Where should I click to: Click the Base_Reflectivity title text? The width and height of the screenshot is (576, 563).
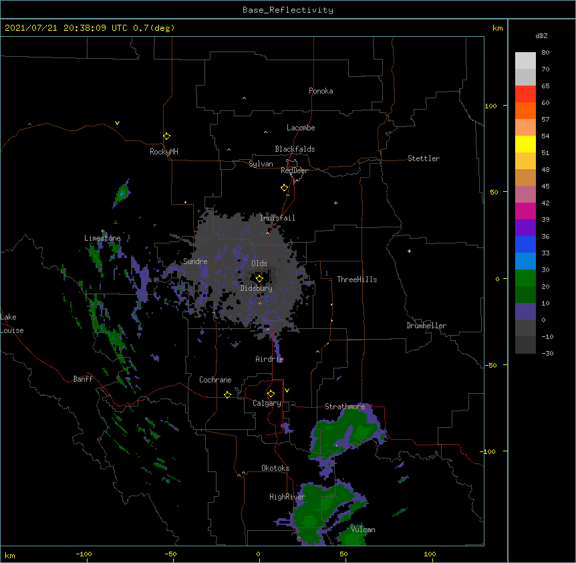pyautogui.click(x=288, y=10)
